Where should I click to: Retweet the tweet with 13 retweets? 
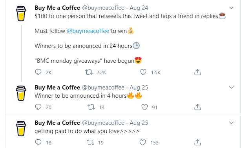(91, 107)
